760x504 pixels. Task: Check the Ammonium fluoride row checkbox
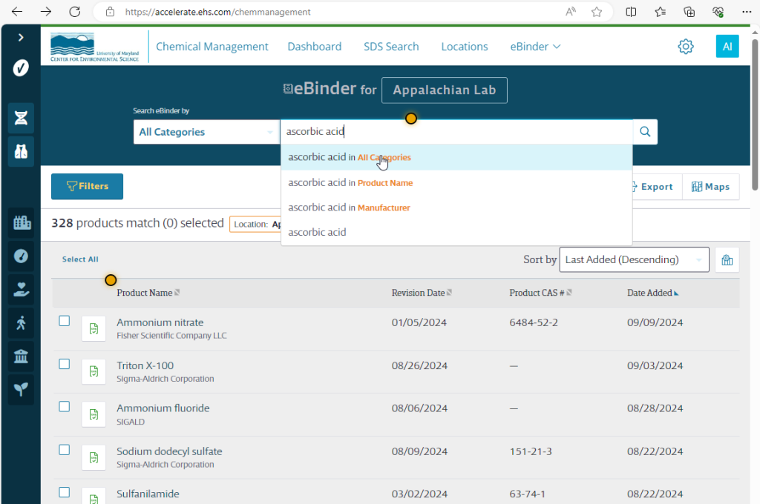65,407
